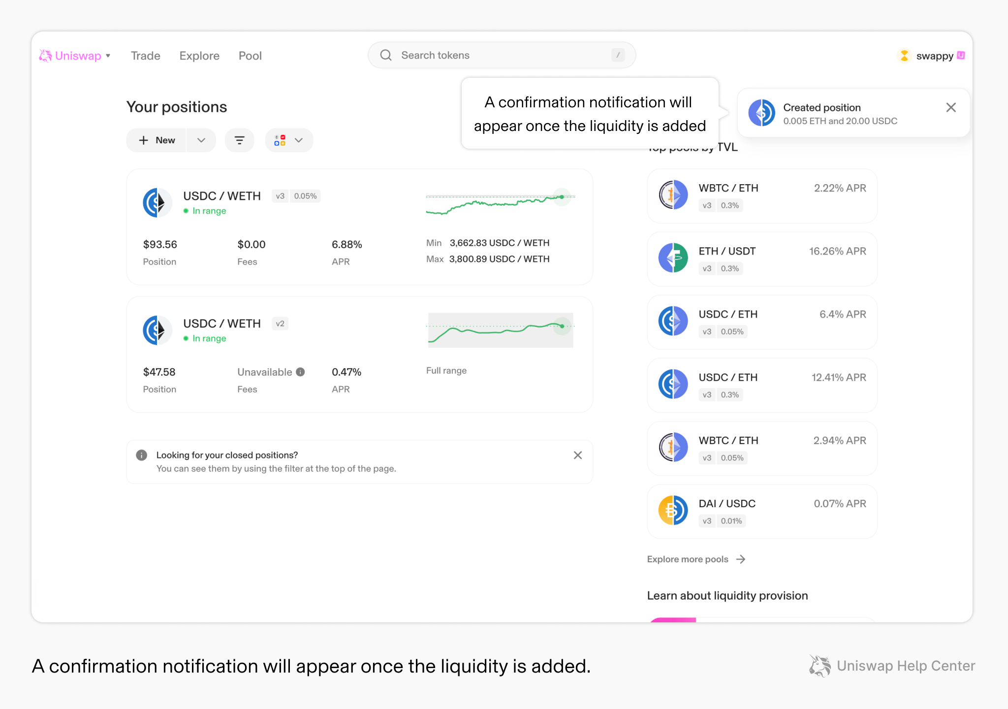Click the 16.26% APR text
The image size is (1008, 709).
pos(838,251)
